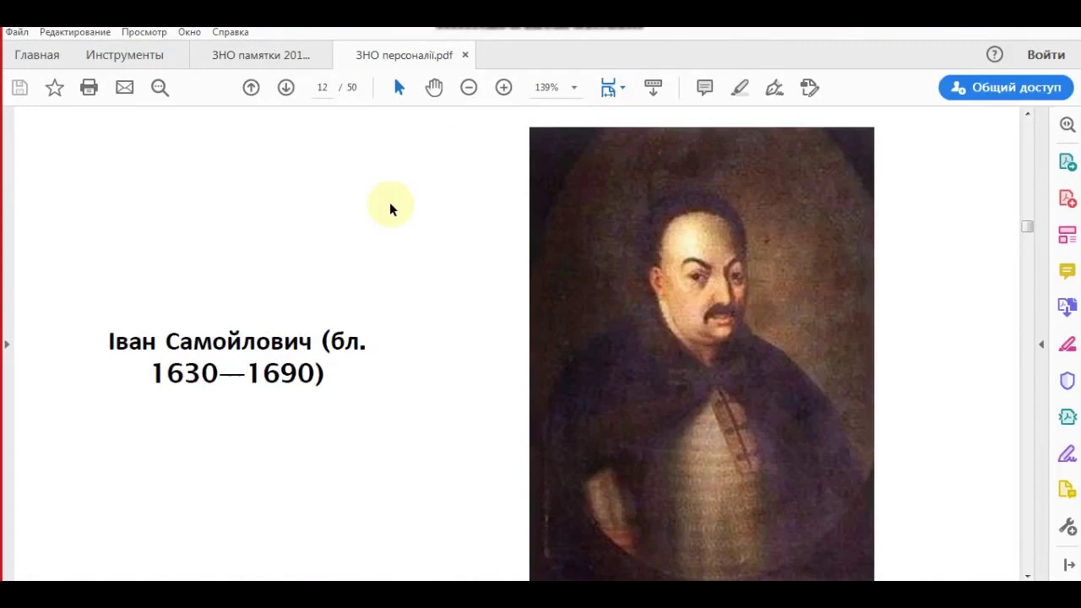Open the sign document pen tool
Image resolution: width=1081 pixels, height=608 pixels.
pos(774,87)
